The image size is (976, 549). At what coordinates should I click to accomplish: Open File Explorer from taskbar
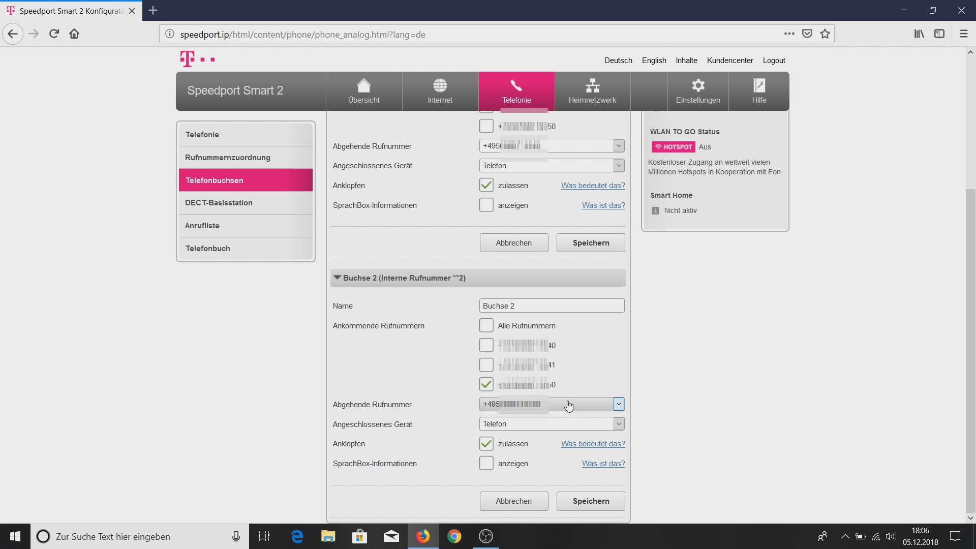coord(328,536)
